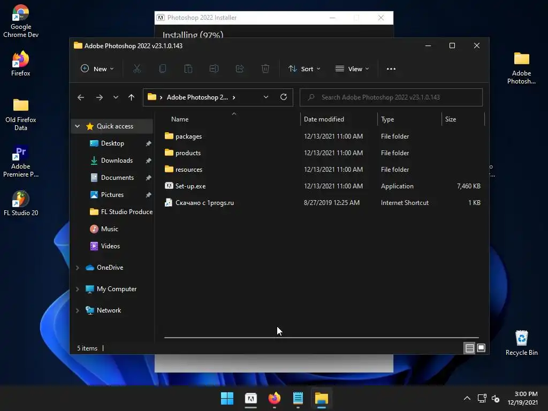Image resolution: width=548 pixels, height=411 pixels.
Task: Open Old Firefox Data desktop folder
Action: [x=21, y=115]
